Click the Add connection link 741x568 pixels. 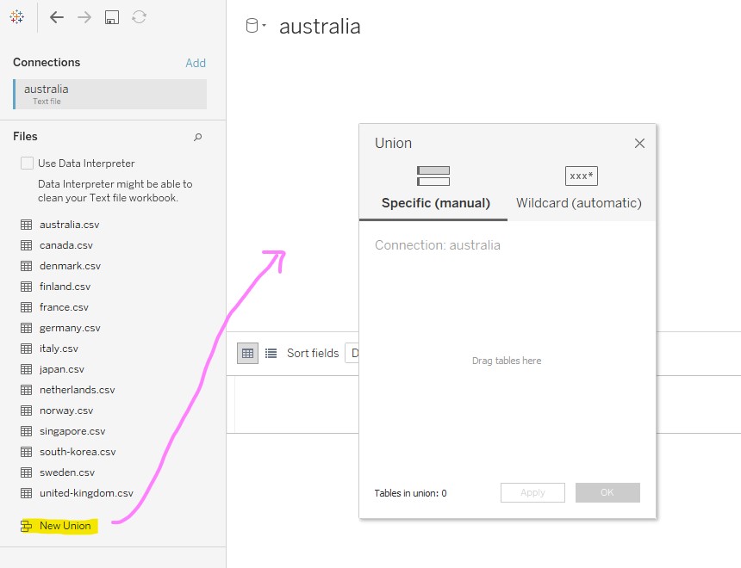click(196, 63)
